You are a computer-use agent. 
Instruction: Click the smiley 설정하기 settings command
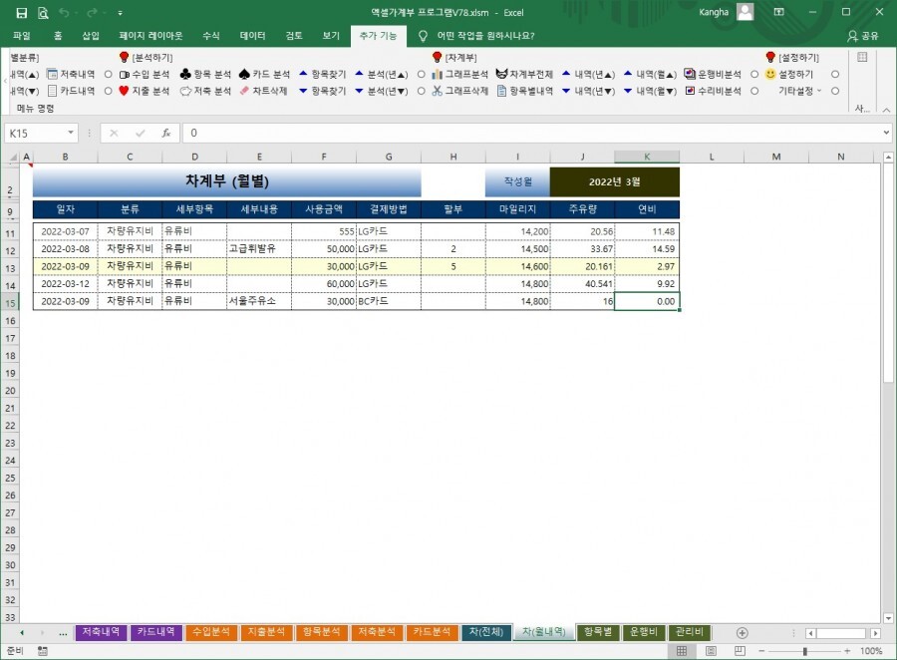tap(789, 75)
